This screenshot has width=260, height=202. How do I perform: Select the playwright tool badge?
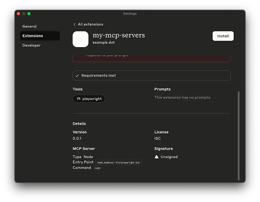click(x=89, y=99)
